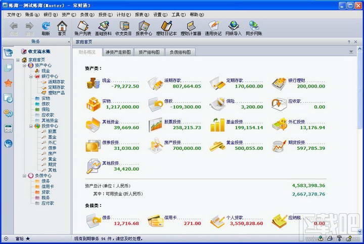Image resolution: width=364 pixels, height=244 pixels.
Task: Click the help question mark in panel header
Action: tap(349, 42)
